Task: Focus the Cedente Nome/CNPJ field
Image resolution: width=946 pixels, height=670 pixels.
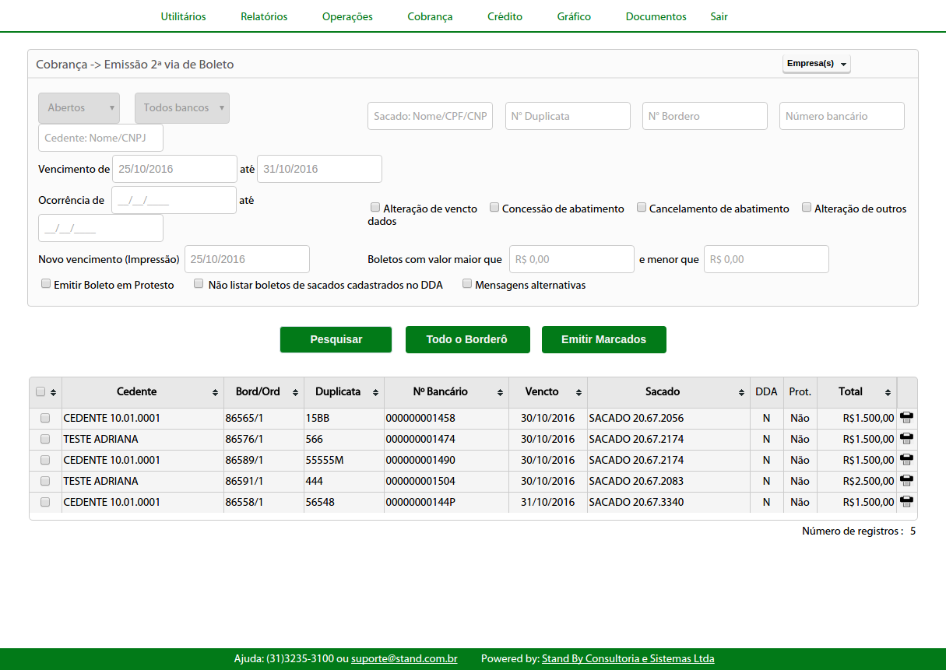Action: point(100,138)
